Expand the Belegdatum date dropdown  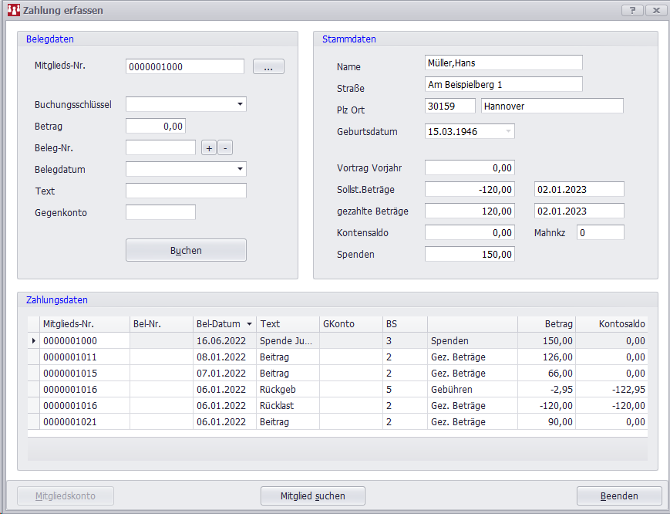pyautogui.click(x=240, y=169)
